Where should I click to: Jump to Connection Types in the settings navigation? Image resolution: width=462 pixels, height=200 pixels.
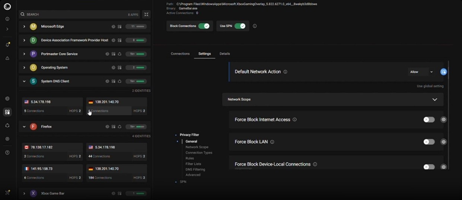point(199,153)
